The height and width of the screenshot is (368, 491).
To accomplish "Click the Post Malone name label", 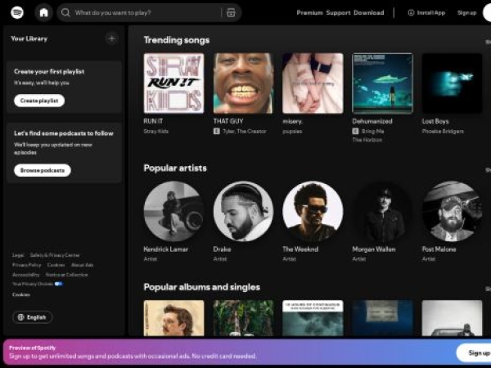I will 439,249.
